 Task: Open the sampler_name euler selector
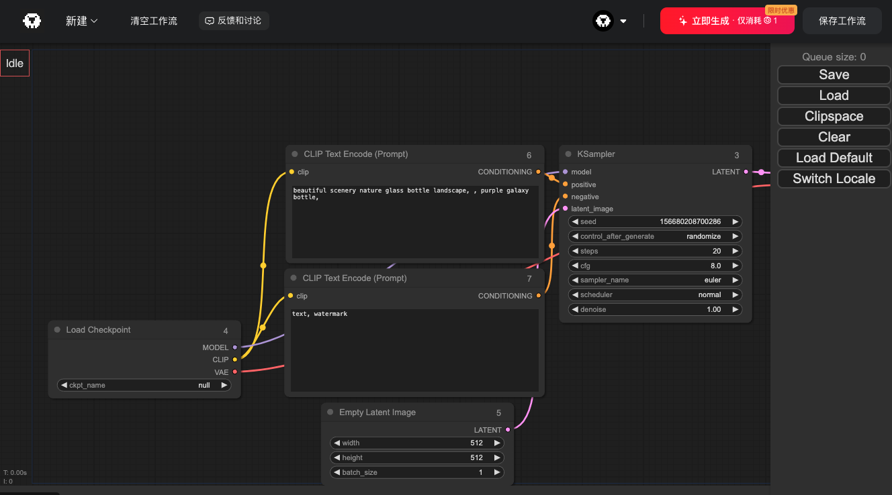click(x=655, y=280)
